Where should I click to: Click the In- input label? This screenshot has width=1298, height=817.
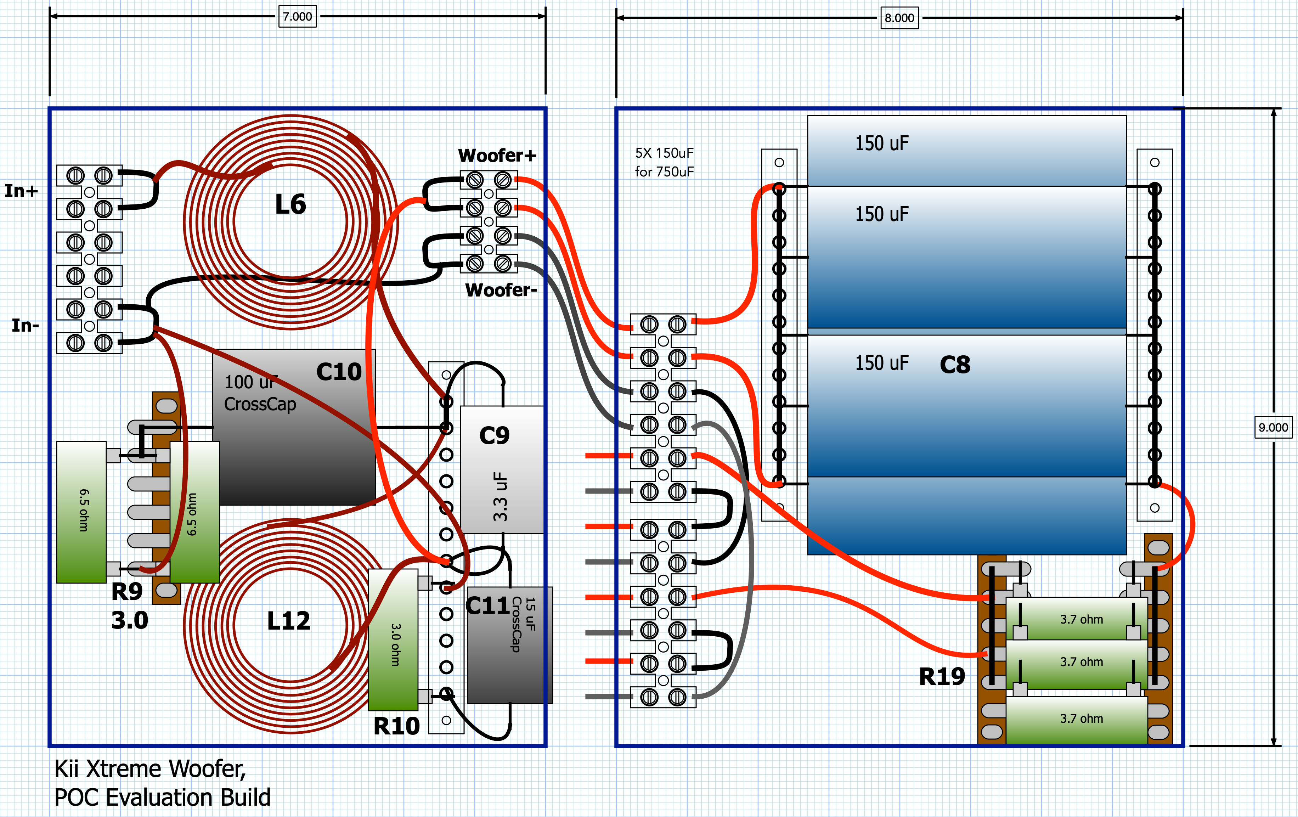(26, 326)
